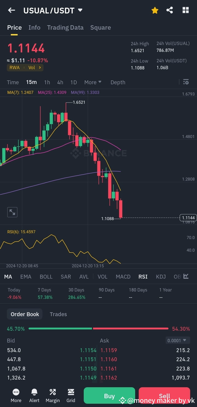Toggle the SAR indicator
This screenshot has width=197, height=407.
(x=66, y=277)
